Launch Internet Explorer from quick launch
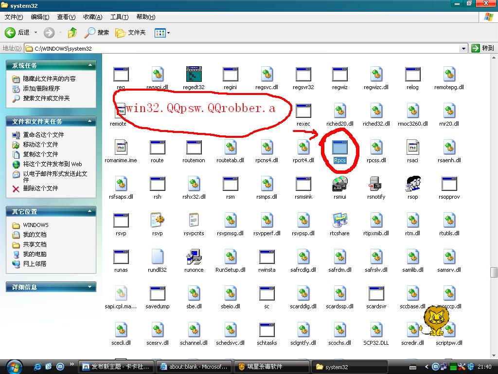 (37, 367)
